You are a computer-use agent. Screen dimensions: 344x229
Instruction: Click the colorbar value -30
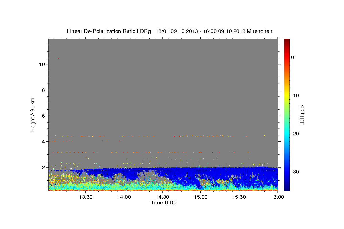click(295, 172)
